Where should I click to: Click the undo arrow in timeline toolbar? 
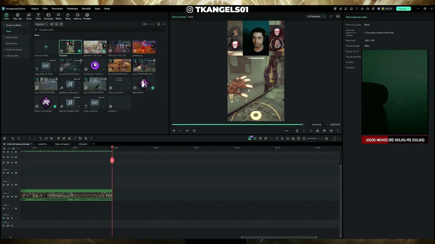[19, 138]
